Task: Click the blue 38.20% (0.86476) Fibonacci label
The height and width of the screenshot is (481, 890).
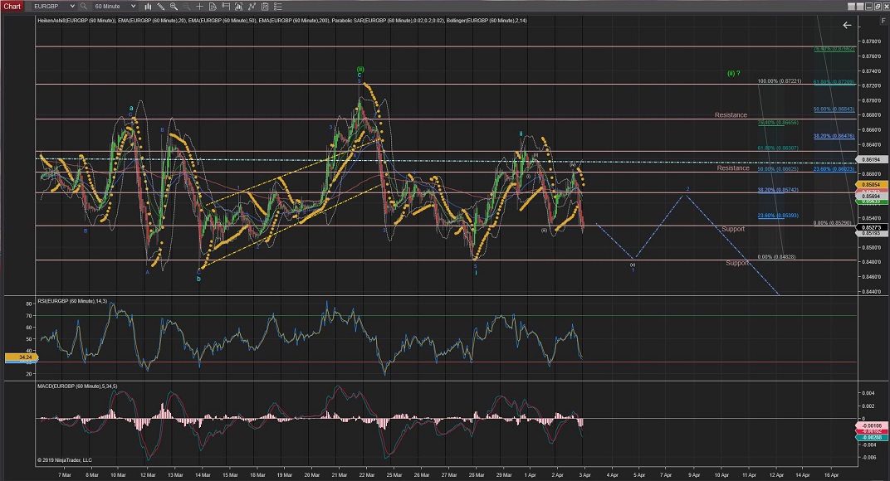Action: (x=834, y=136)
